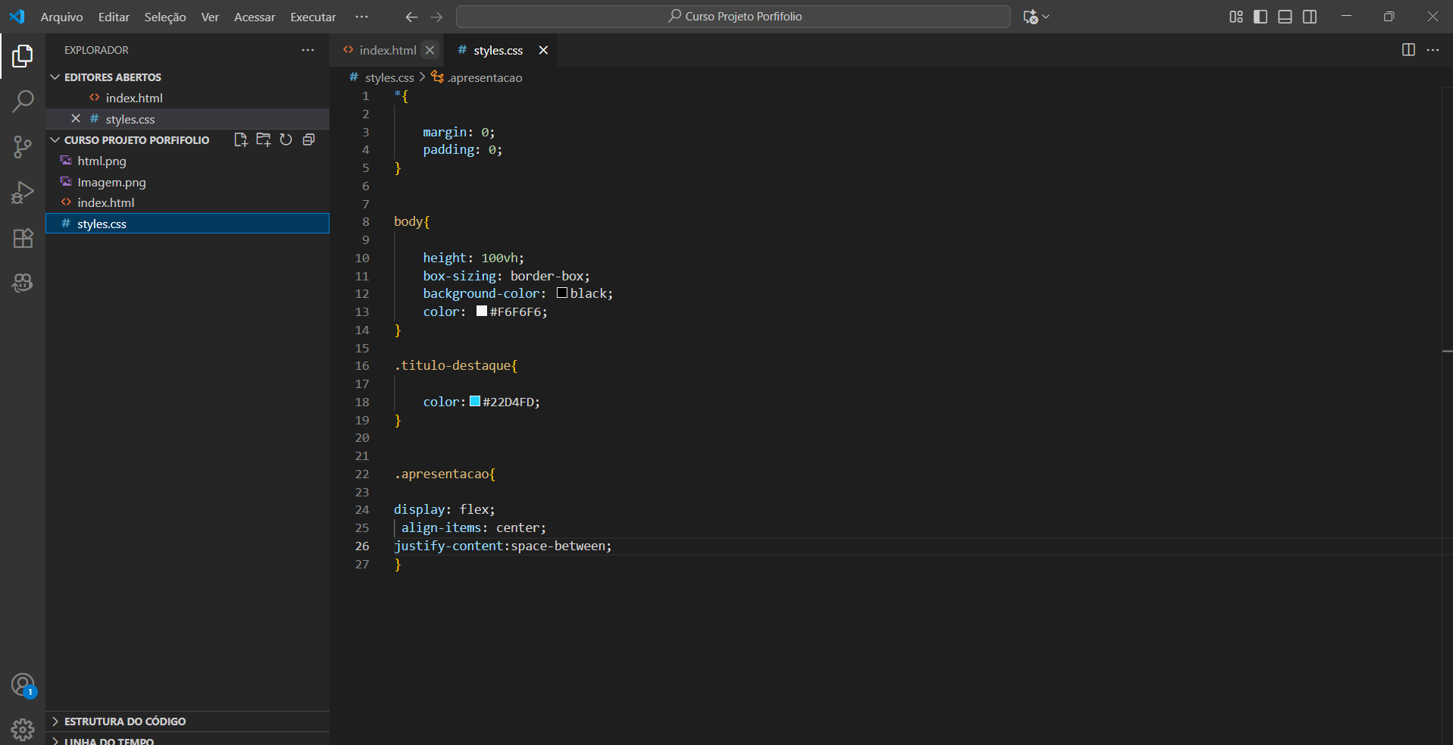
Task: Toggle the secondary side bar
Action: click(x=1310, y=17)
